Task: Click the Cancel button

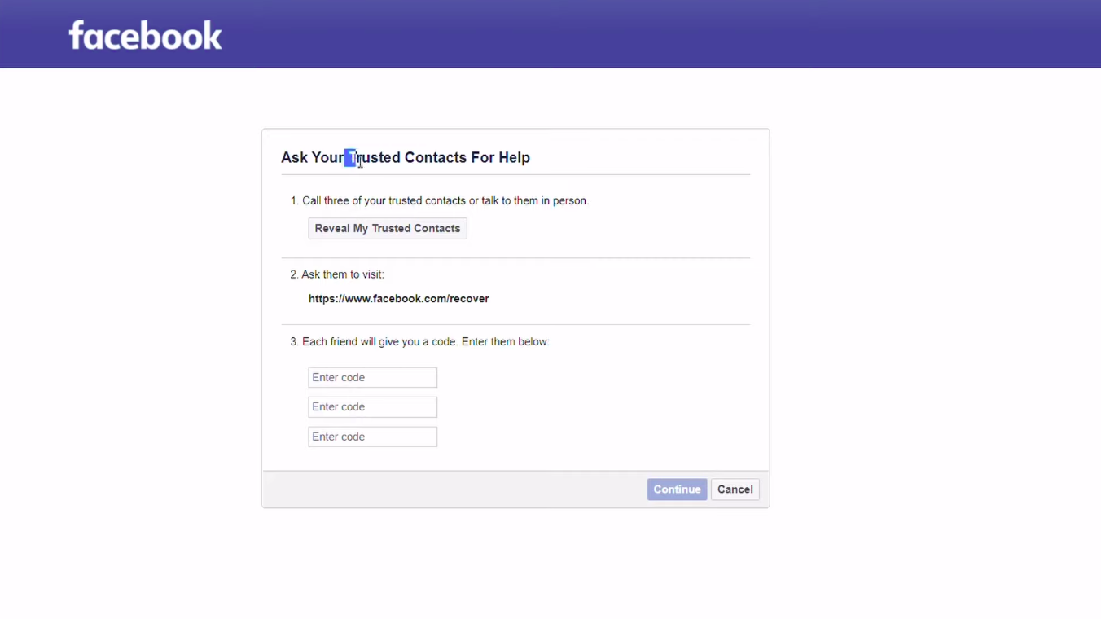Action: 734,489
